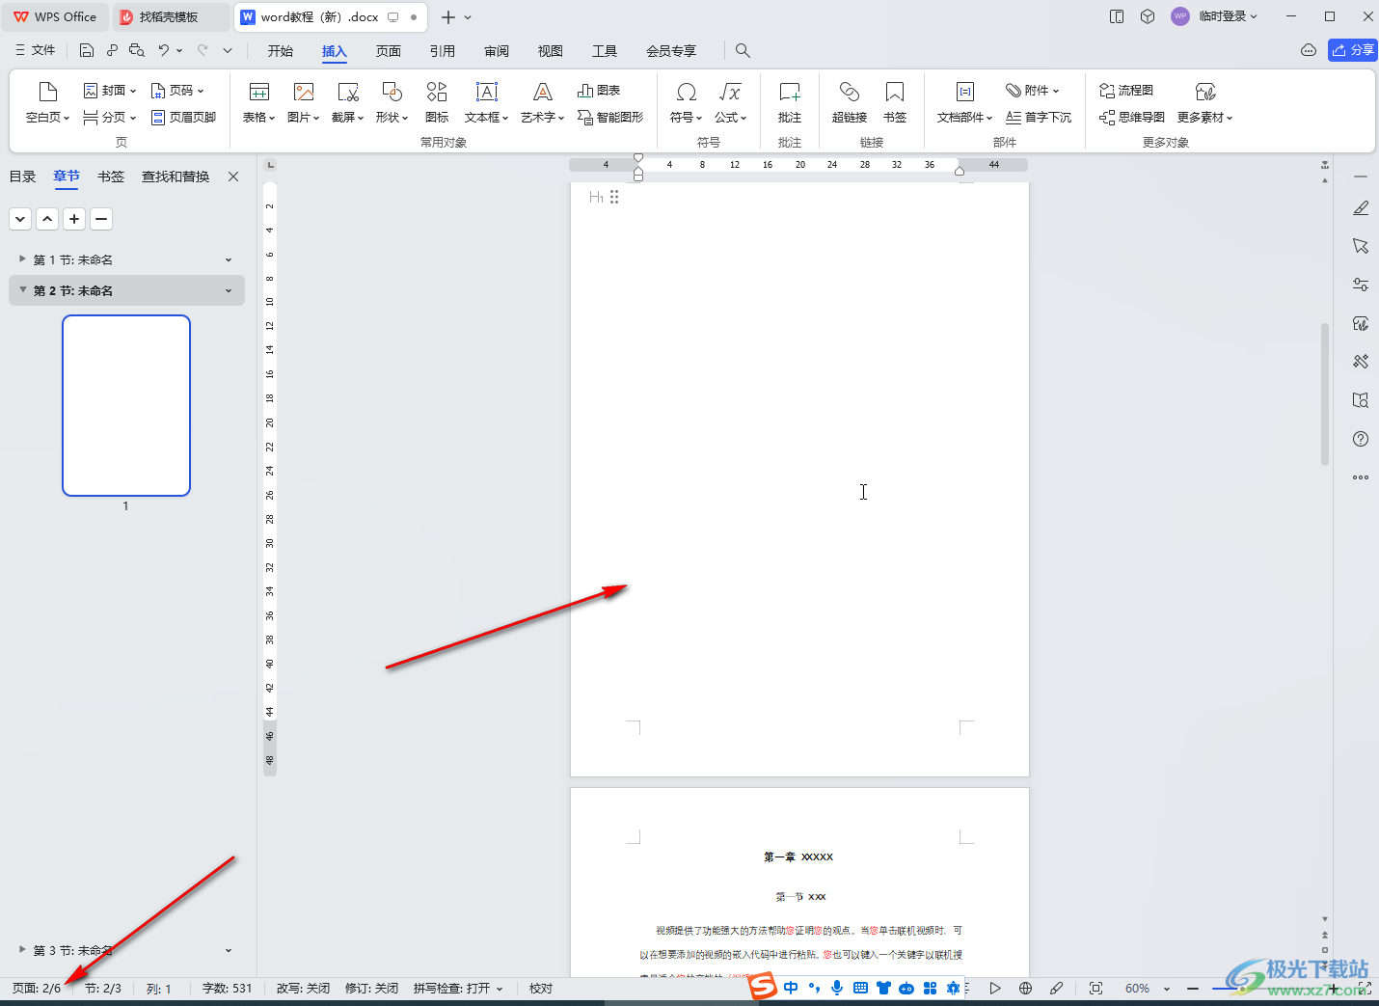Open the Member exclusive (会员专享) tab
1379x1006 pixels.
671,51
